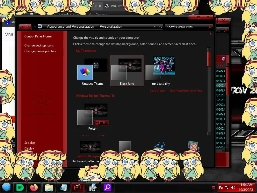Open the taskbar clock showing 11:54 AM
This screenshot has height=193, width=257.
tap(246, 187)
